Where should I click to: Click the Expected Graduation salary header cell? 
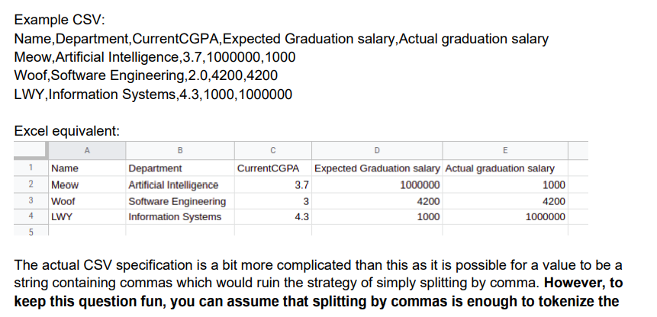pyautogui.click(x=377, y=168)
